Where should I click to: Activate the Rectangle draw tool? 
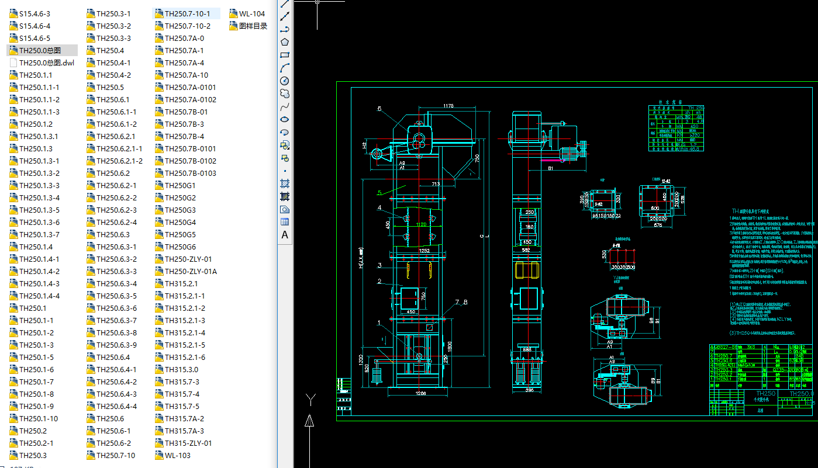(285, 55)
